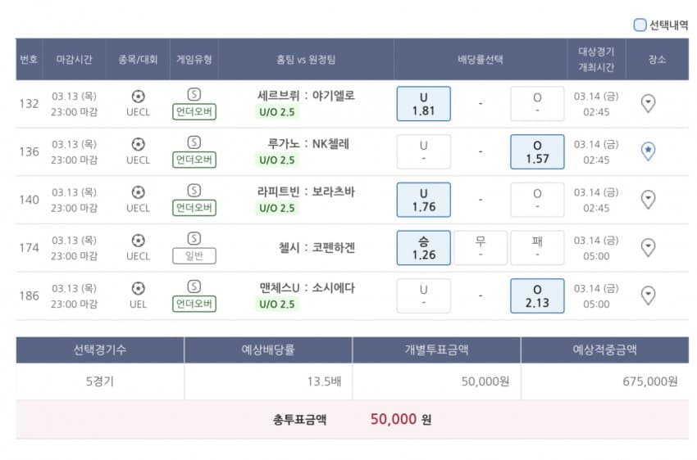Deselect 승 1.26 odds for match 174
The height and width of the screenshot is (460, 697).
pos(424,247)
